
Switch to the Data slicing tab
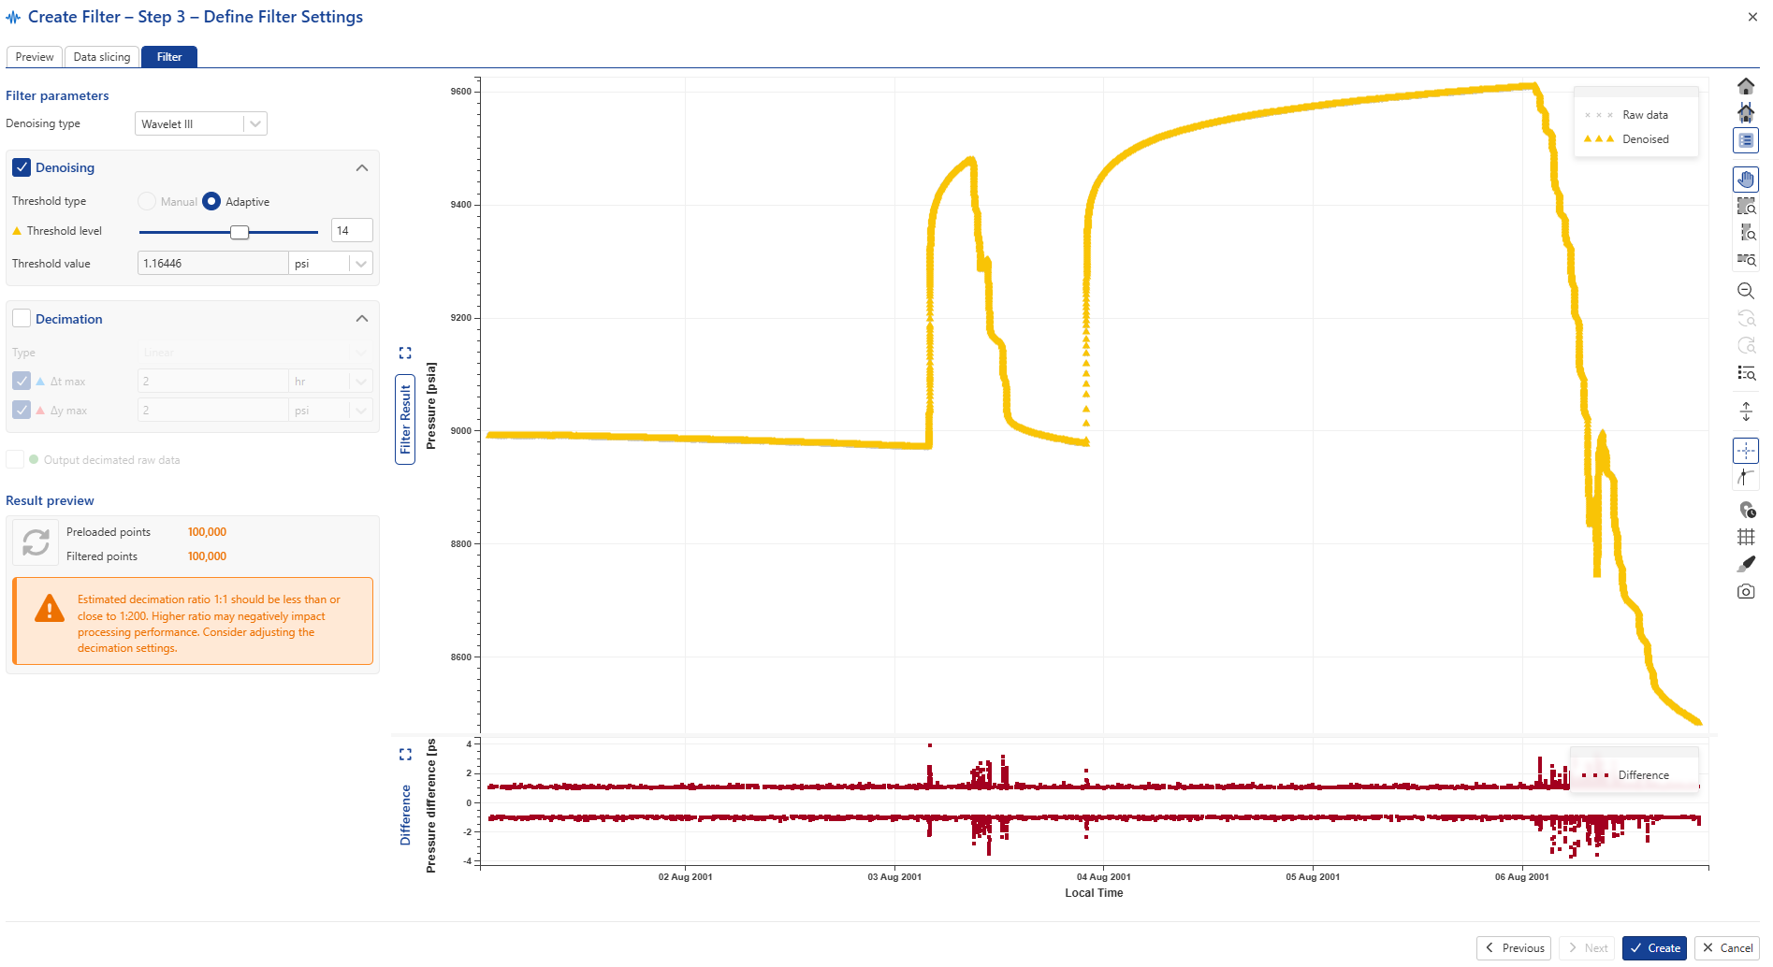click(102, 57)
